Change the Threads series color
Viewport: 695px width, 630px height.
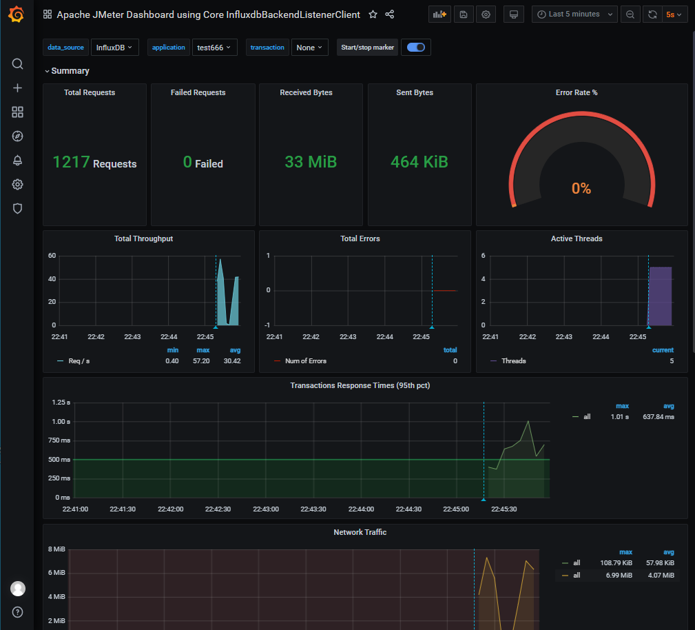pos(493,361)
